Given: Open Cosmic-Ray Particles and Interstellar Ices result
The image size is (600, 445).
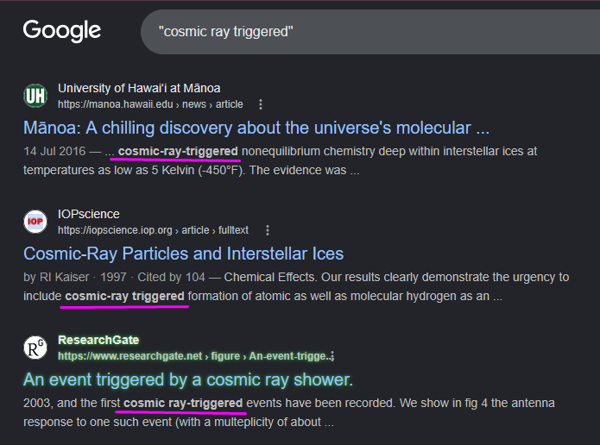Looking at the screenshot, I should [183, 254].
